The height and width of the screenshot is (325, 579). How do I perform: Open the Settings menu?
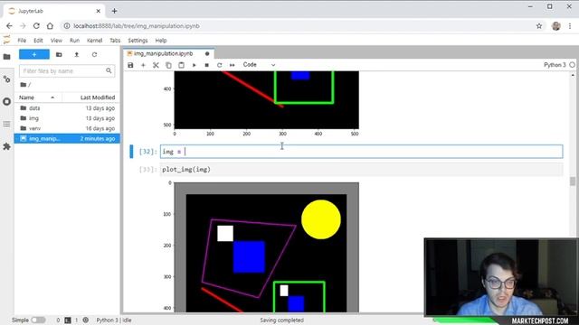tap(138, 41)
